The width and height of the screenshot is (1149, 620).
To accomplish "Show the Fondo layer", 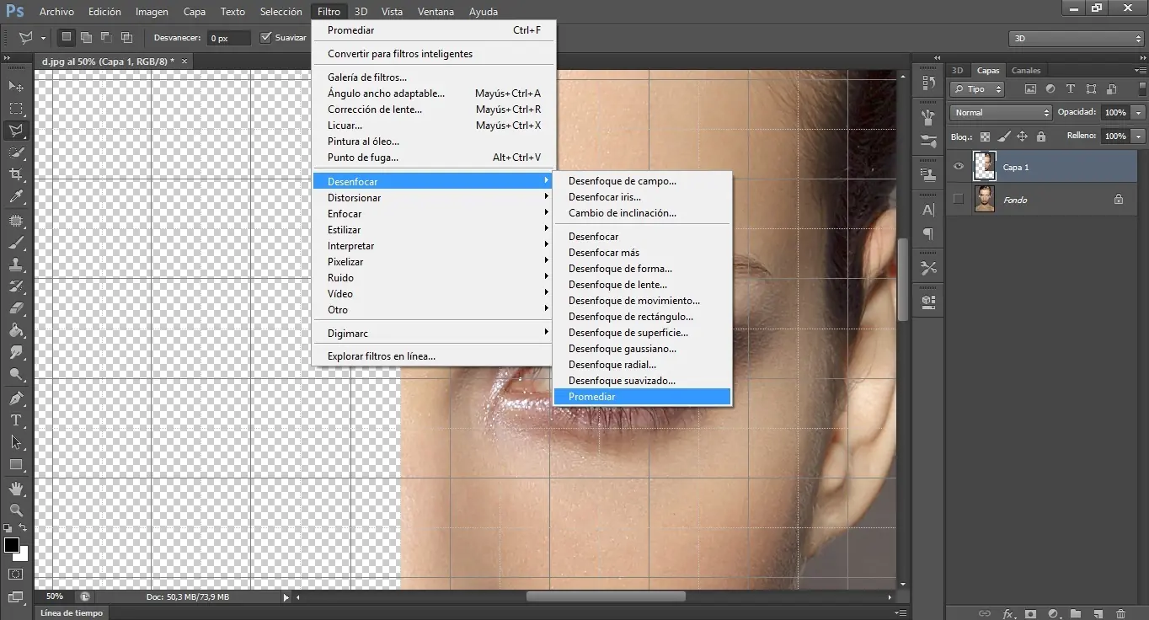I will (958, 200).
